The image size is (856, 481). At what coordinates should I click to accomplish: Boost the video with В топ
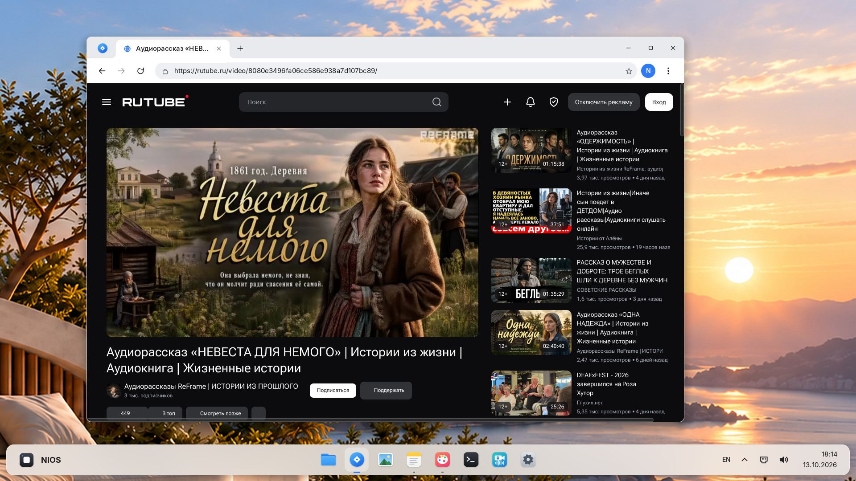point(165,413)
